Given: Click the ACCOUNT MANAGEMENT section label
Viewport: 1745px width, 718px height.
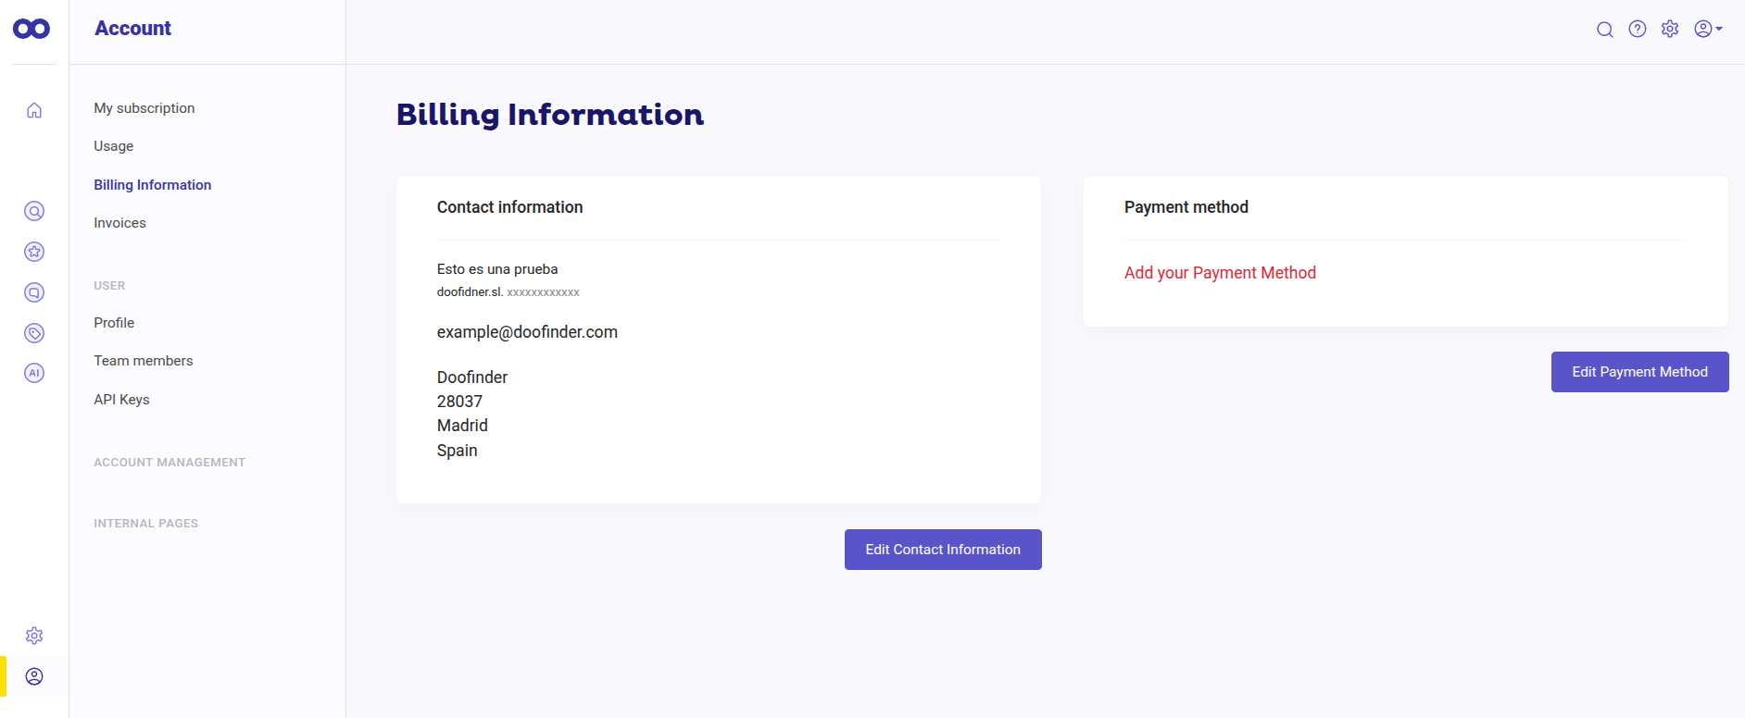Looking at the screenshot, I should [x=169, y=463].
